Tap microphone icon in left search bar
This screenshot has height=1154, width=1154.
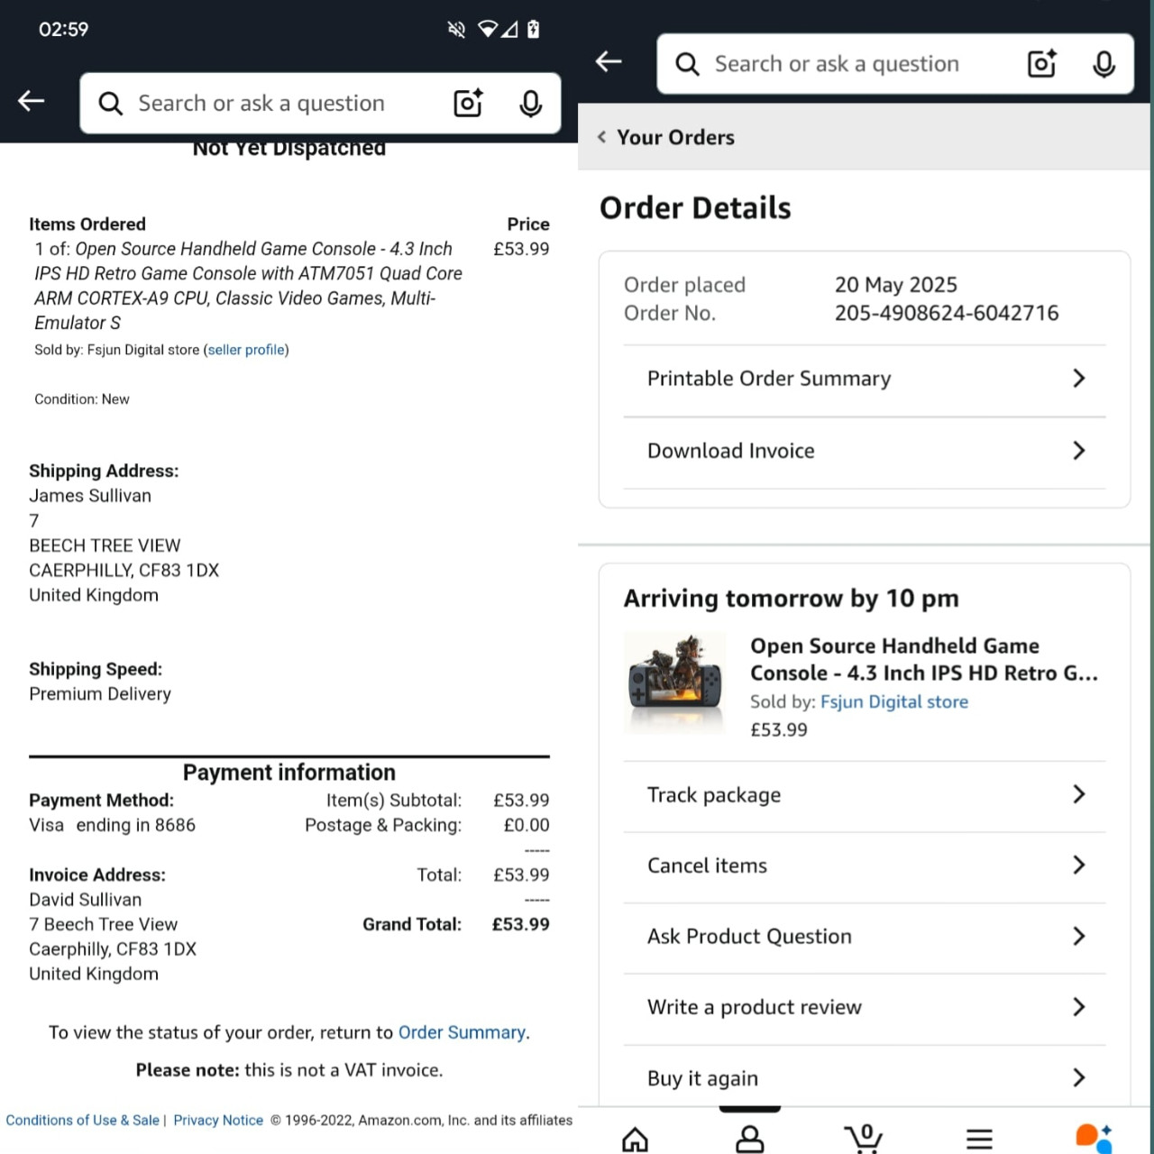531,104
